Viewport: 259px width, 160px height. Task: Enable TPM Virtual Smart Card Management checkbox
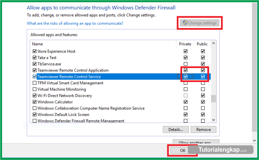tap(34, 83)
